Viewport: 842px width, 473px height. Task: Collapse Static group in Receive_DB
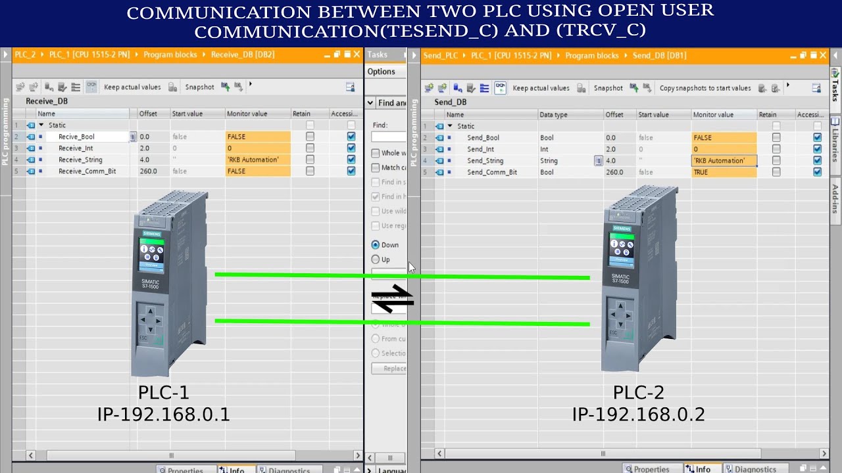pyautogui.click(x=41, y=125)
